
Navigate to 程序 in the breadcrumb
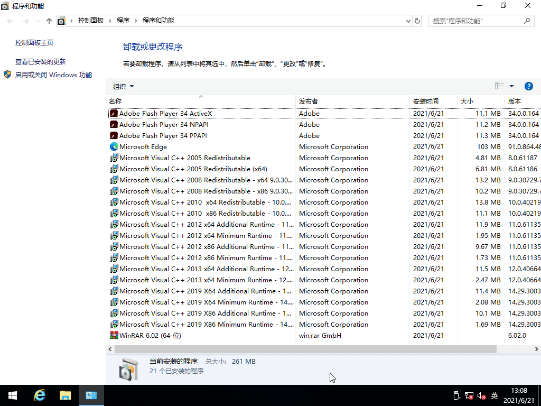point(123,22)
